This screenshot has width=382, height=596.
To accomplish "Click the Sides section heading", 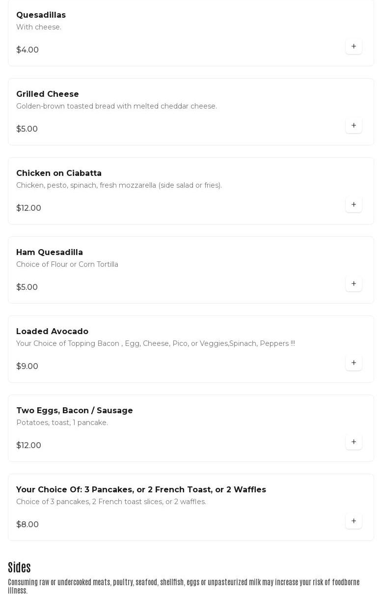I will (x=19, y=568).
